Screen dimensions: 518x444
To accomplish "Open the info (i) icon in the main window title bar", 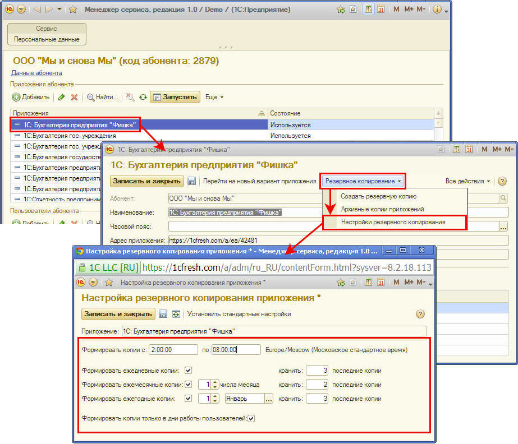I will (437, 9).
